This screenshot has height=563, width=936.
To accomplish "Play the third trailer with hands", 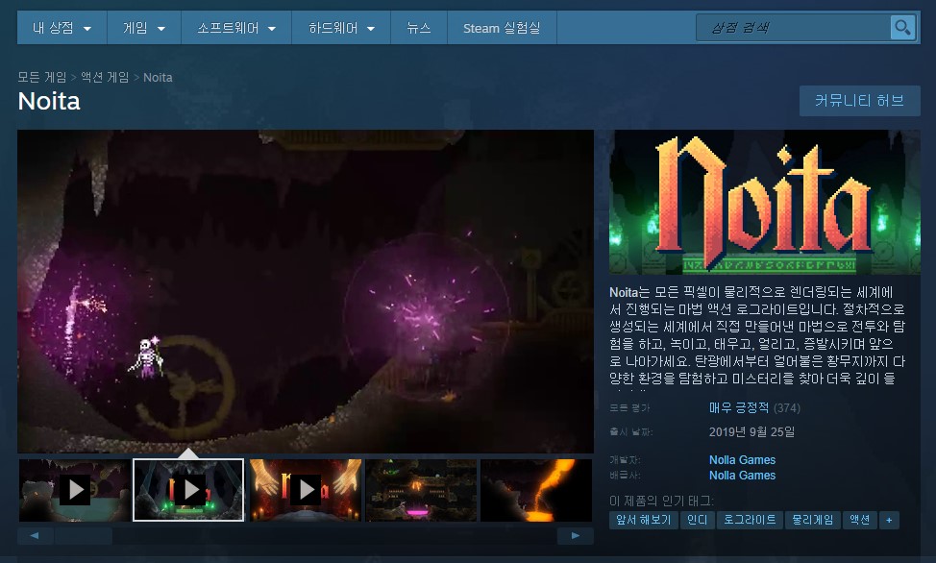I will point(305,490).
